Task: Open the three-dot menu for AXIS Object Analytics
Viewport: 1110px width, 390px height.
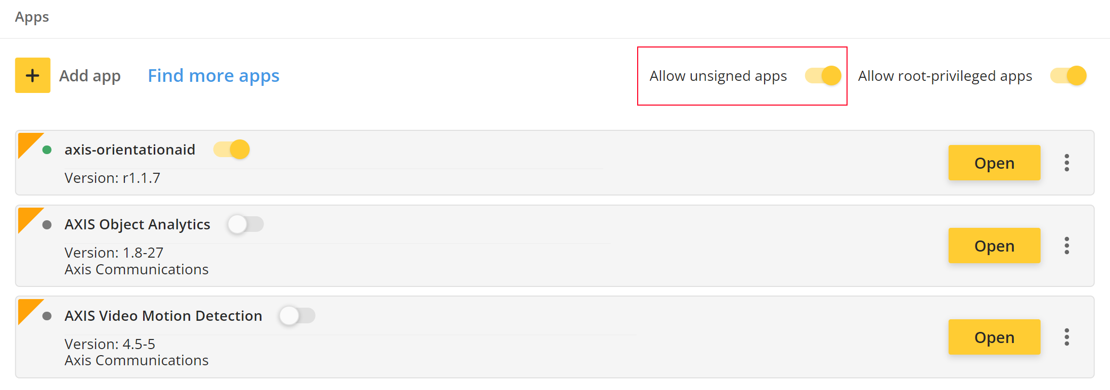Action: (x=1067, y=246)
